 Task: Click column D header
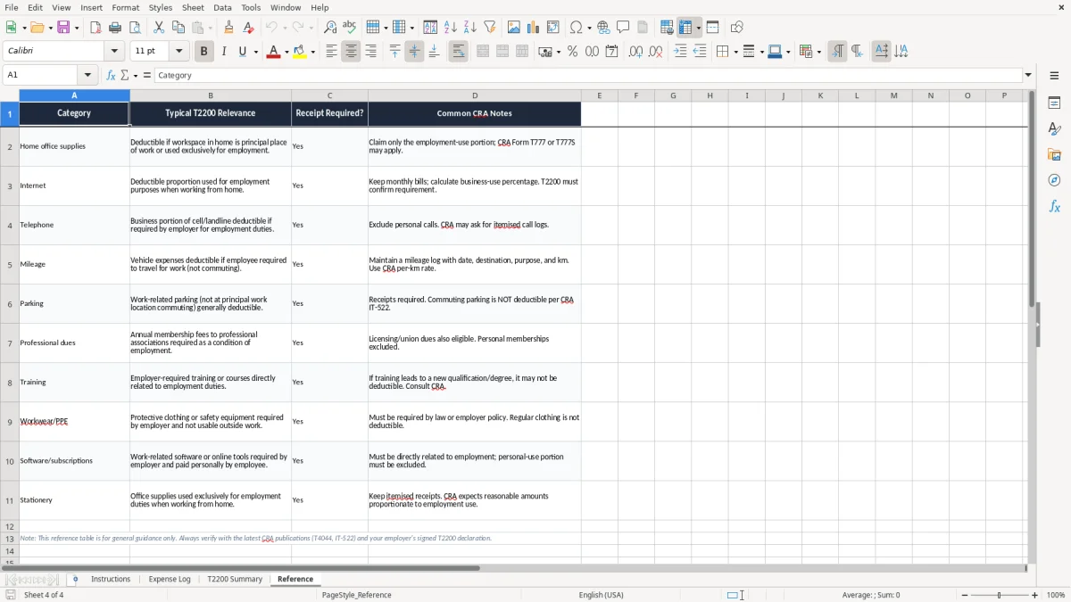point(475,95)
